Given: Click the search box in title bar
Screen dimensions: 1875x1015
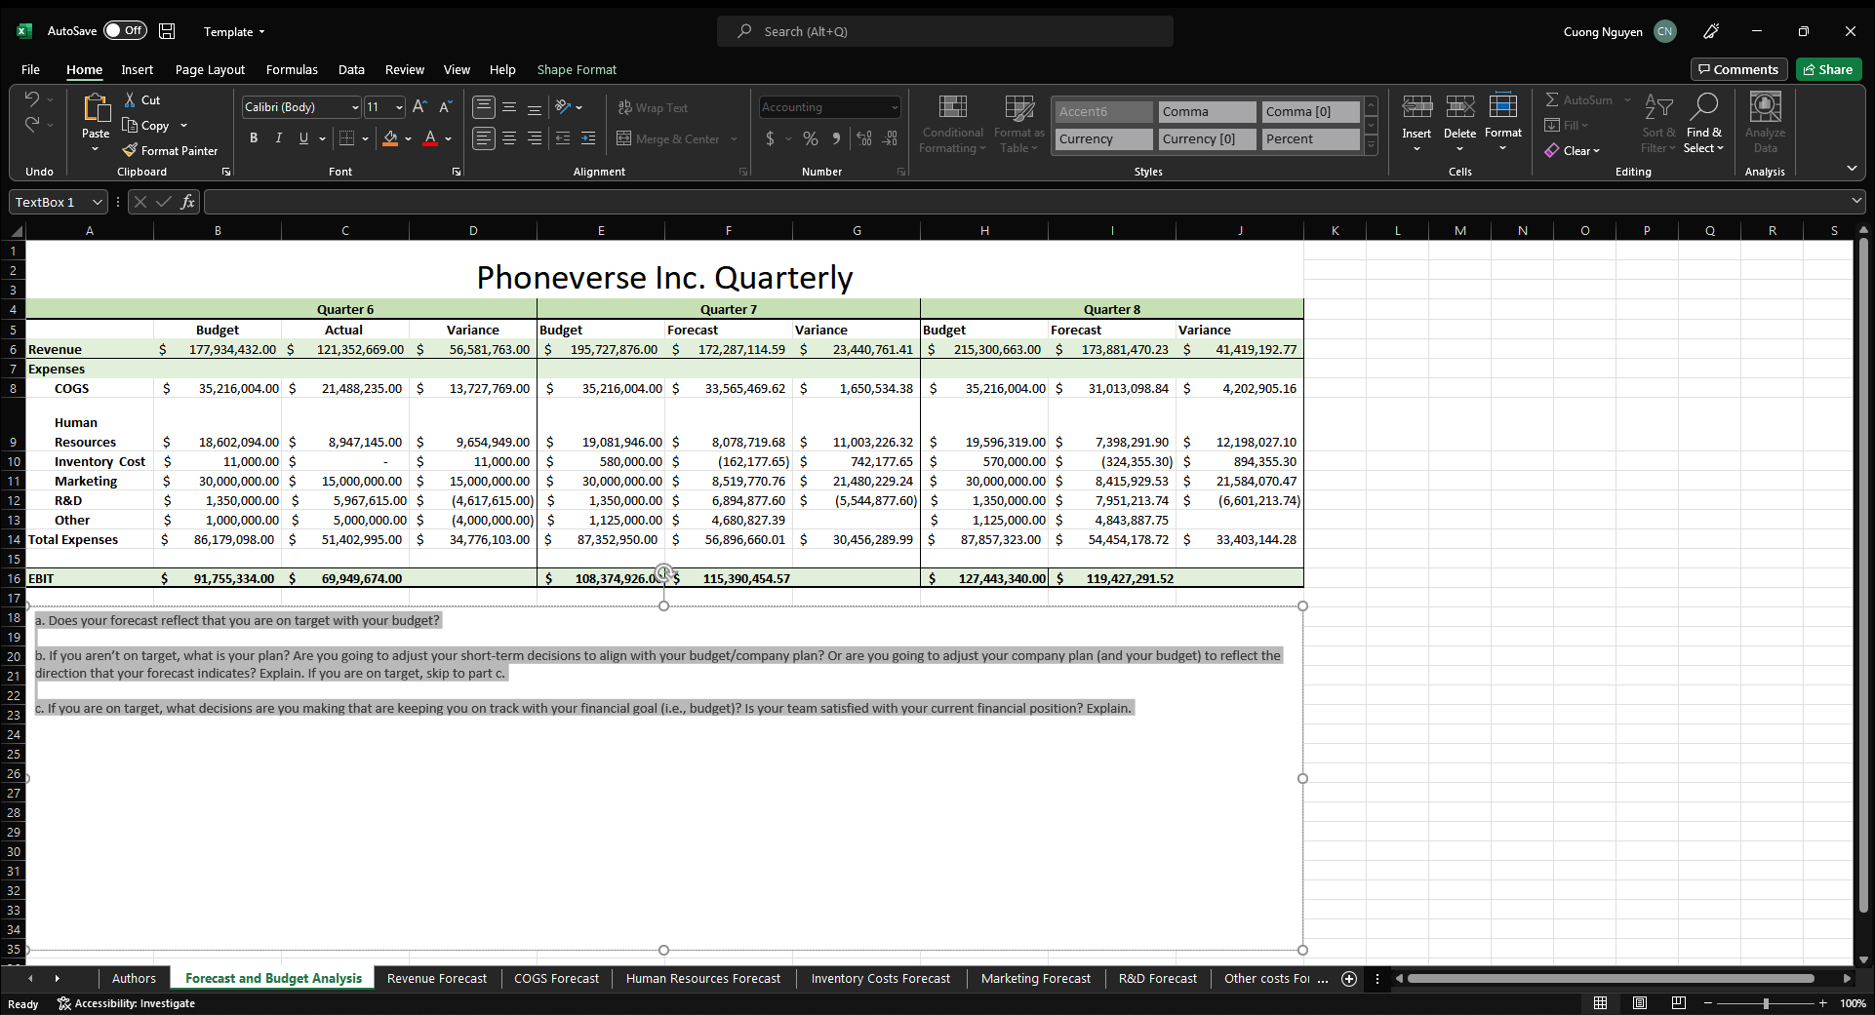Looking at the screenshot, I should [944, 31].
